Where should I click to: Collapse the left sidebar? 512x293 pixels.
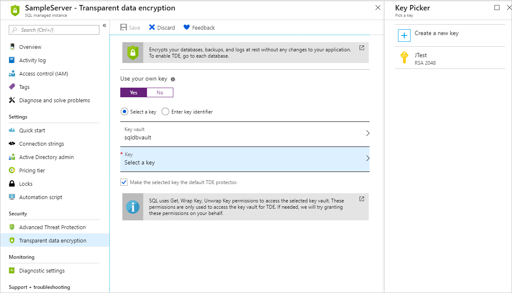point(105,25)
